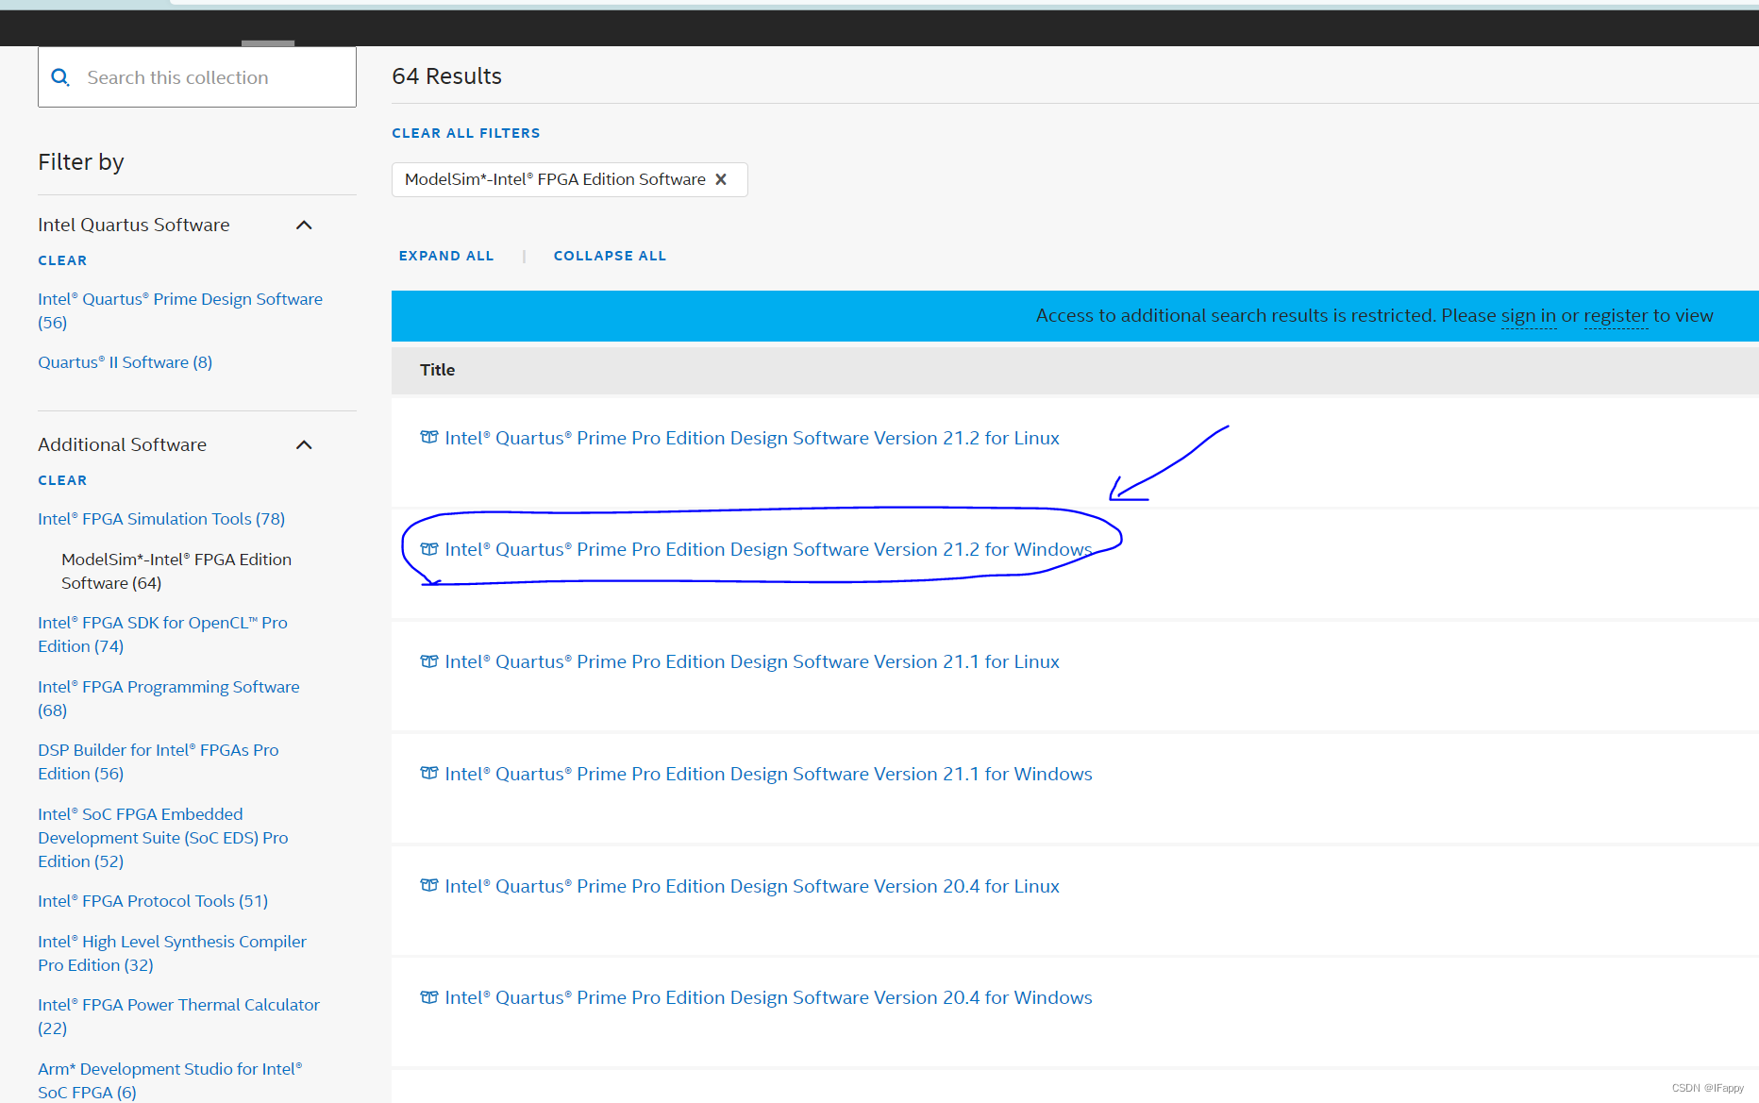Open Quartus Prime Pro 21.2 for Windows
This screenshot has width=1759, height=1103.
[768, 549]
